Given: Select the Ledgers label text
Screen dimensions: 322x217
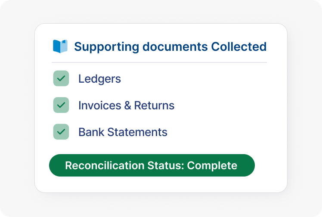Looking at the screenshot, I should point(99,79).
